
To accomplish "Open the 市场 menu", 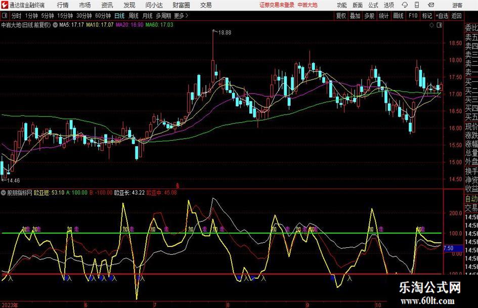I will coord(85,5).
